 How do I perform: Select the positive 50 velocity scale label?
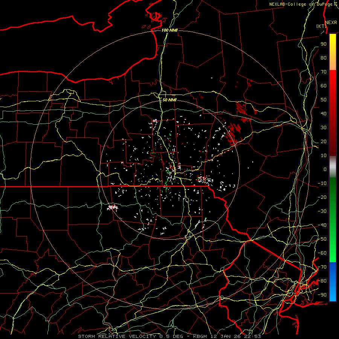tap(324, 100)
